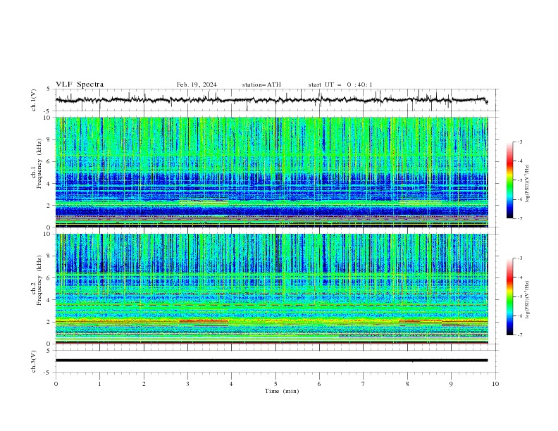This screenshot has width=558, height=431.
Task: Click the ch.1 spectrogram panel
Action: [272, 172]
